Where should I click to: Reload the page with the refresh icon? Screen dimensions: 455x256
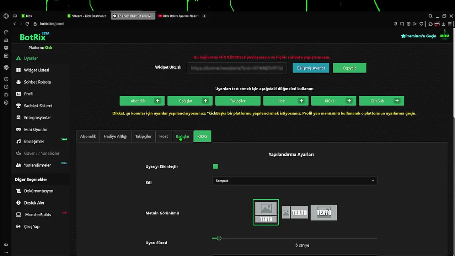27,24
